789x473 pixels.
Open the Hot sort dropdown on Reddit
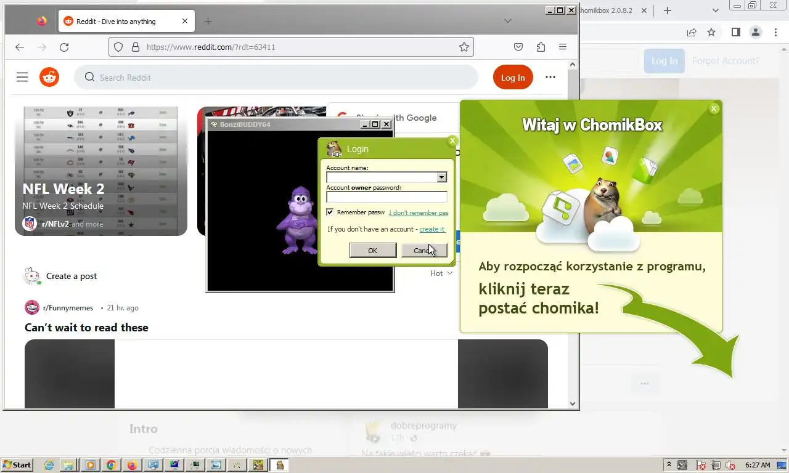point(441,273)
